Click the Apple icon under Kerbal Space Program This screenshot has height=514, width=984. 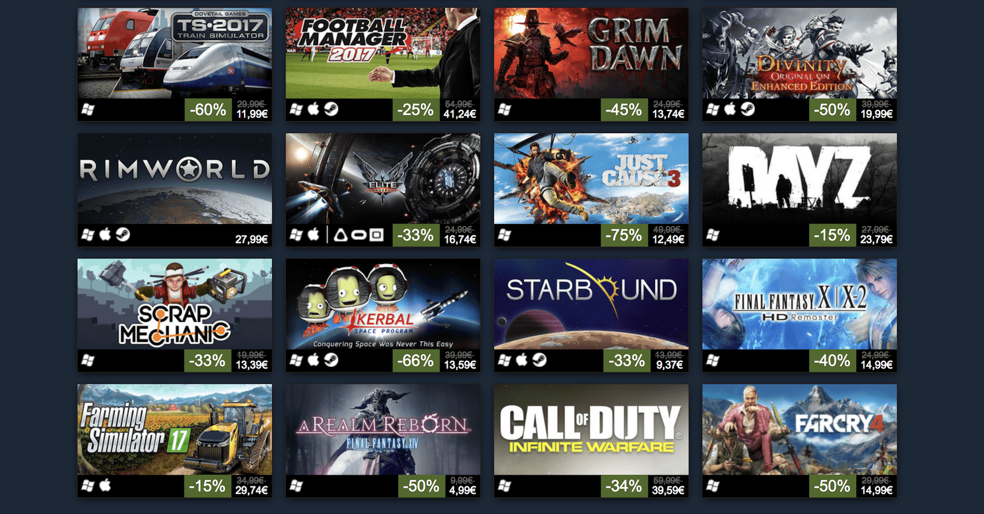(x=313, y=360)
